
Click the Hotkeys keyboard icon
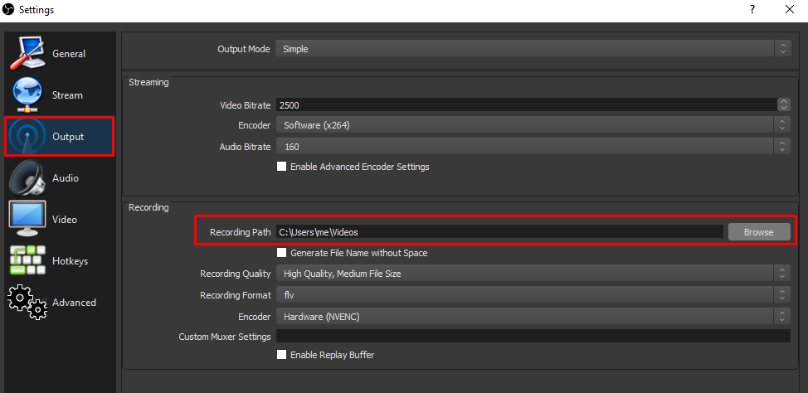click(27, 260)
